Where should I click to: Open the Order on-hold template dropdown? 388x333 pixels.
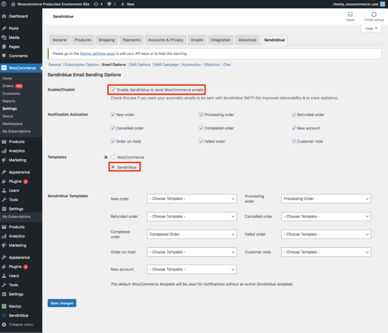192,252
